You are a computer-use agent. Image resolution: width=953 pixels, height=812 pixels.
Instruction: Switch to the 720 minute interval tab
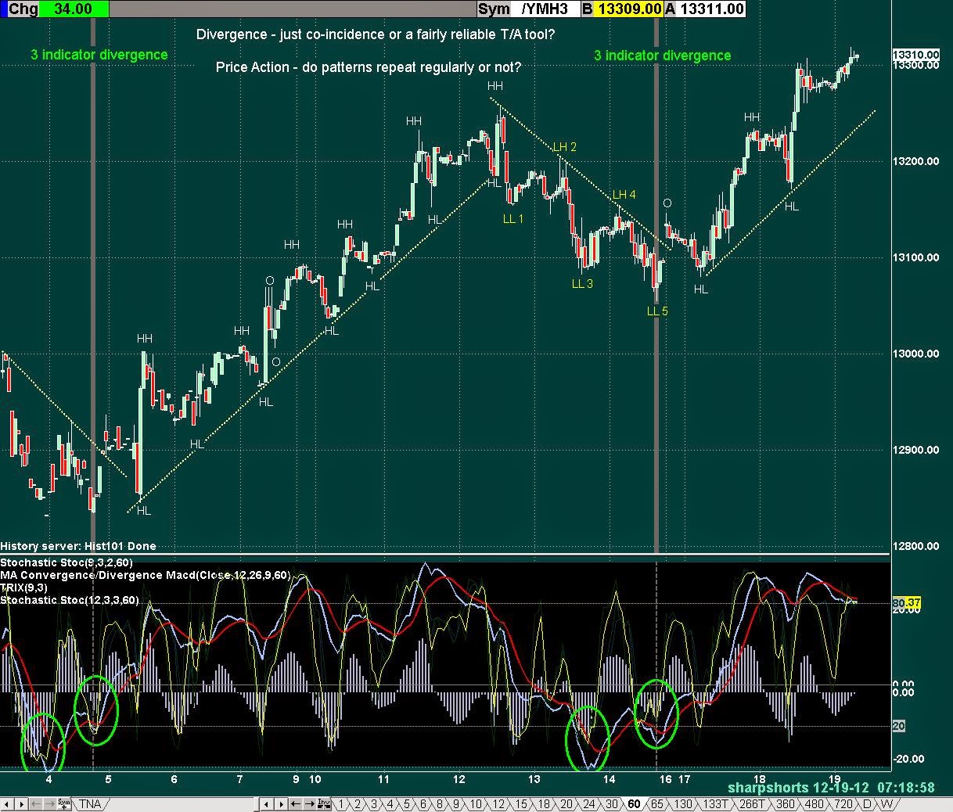click(x=843, y=804)
